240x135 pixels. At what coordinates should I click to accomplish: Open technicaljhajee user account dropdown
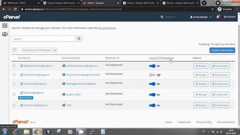201,17
